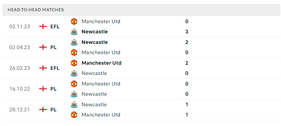281x126 pixels.
Task: Click Newcastle crest in 28.12.21 match
Action: [74, 104]
